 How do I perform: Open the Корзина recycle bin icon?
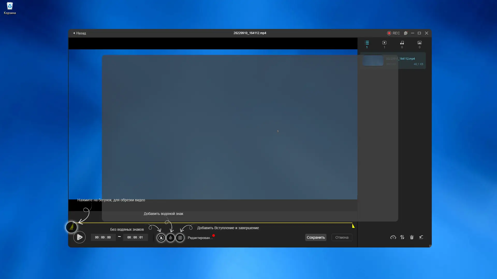coord(10,8)
